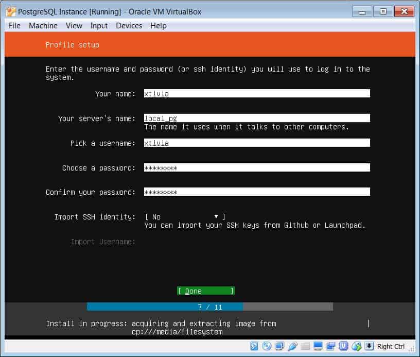Click the window resize grip corner
The width and height of the screenshot is (420, 357).
412,348
